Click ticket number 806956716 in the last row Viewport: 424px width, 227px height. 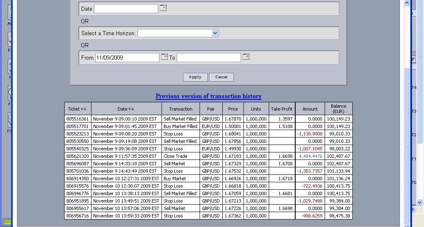click(77, 216)
